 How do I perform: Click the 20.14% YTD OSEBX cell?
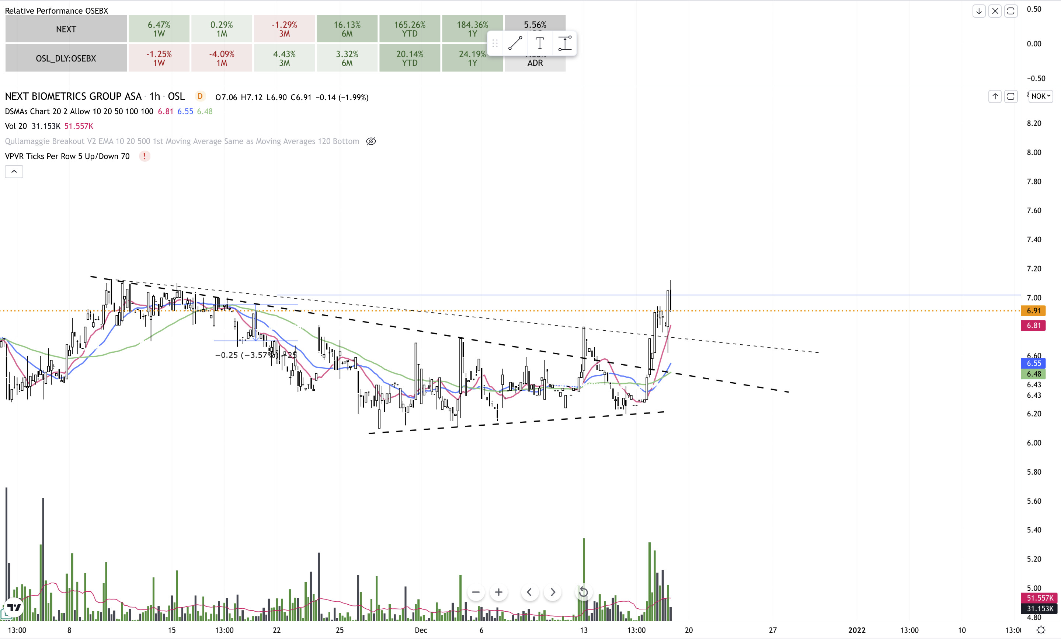[x=410, y=59]
